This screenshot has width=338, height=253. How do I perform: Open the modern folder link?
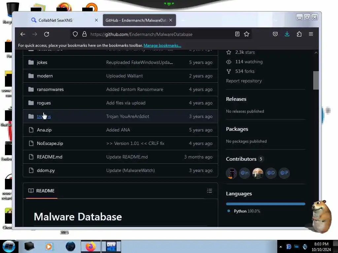click(45, 76)
